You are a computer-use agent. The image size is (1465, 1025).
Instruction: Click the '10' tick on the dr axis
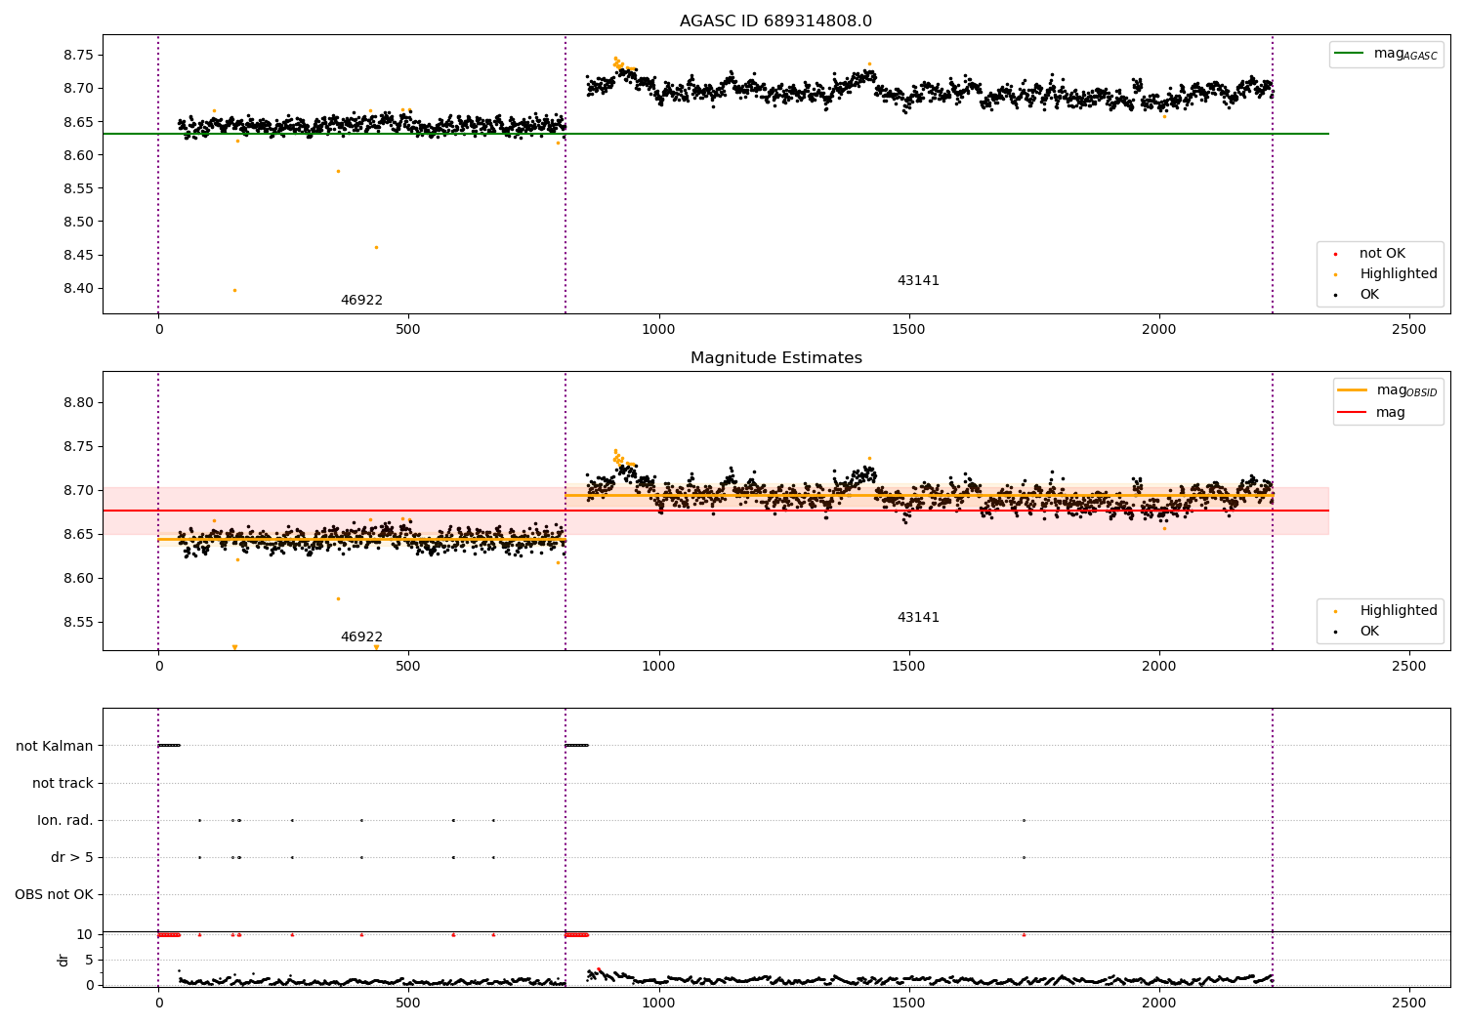[x=85, y=935]
